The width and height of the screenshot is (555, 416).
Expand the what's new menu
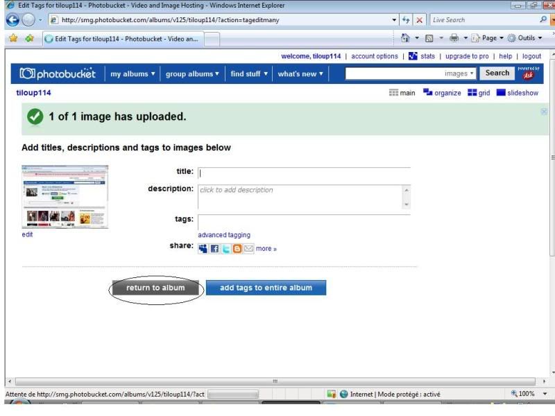(300, 74)
